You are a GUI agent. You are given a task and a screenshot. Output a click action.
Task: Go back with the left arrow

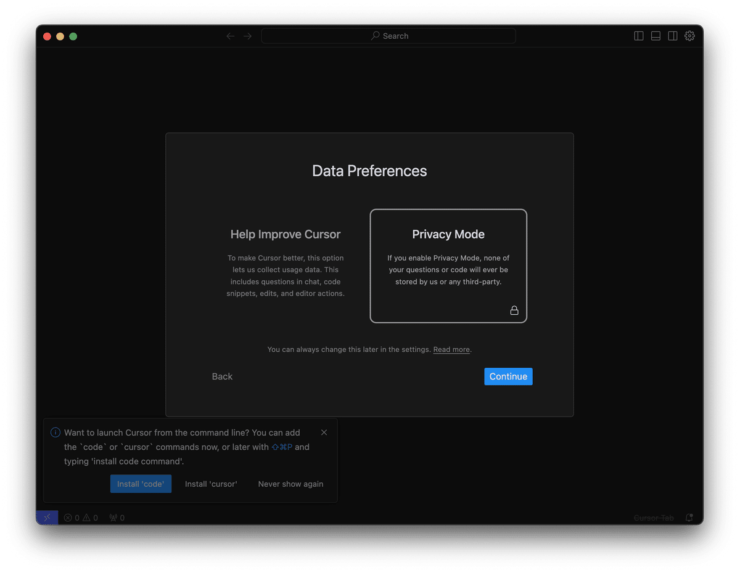(x=231, y=36)
